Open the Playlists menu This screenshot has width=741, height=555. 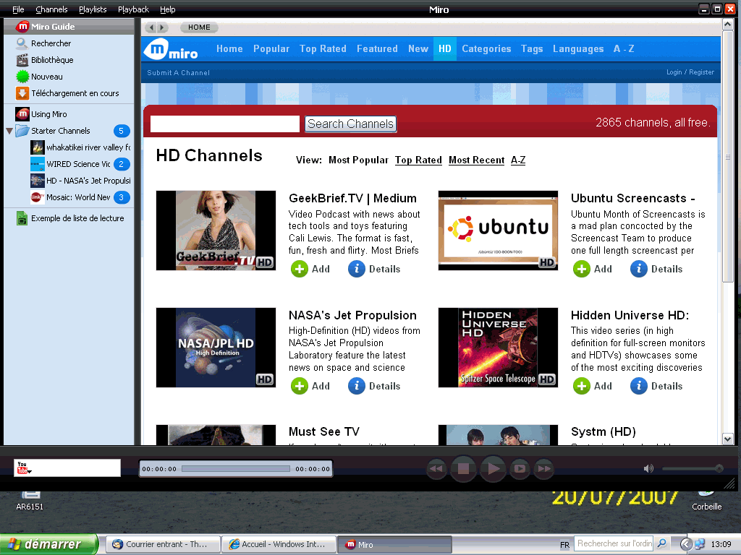click(x=93, y=9)
